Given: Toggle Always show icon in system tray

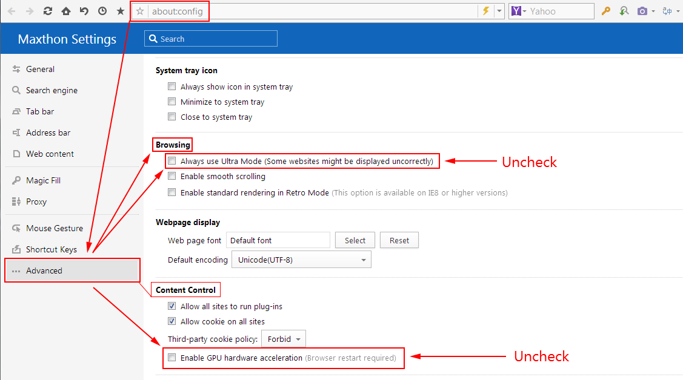Looking at the screenshot, I should click(172, 87).
